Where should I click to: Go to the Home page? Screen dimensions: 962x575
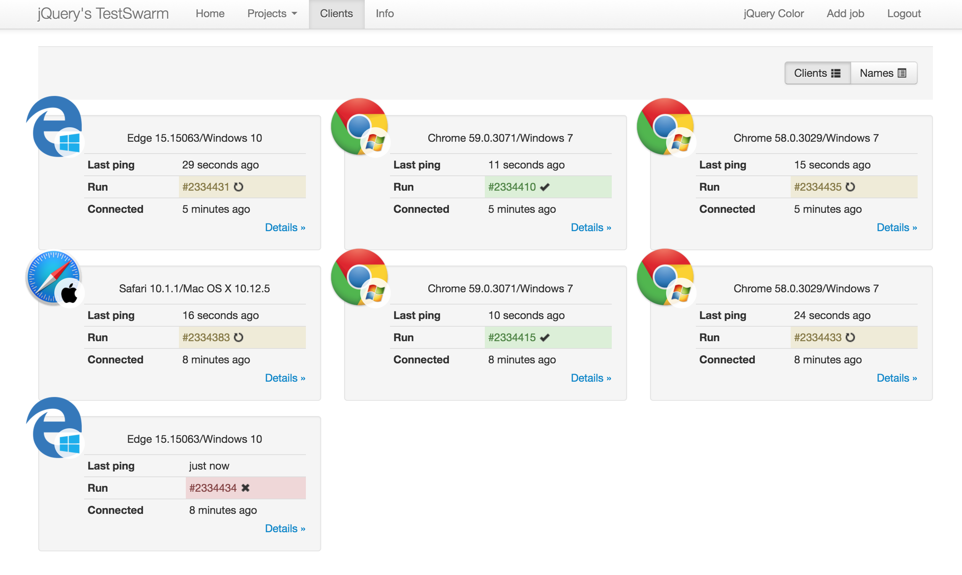[210, 13]
